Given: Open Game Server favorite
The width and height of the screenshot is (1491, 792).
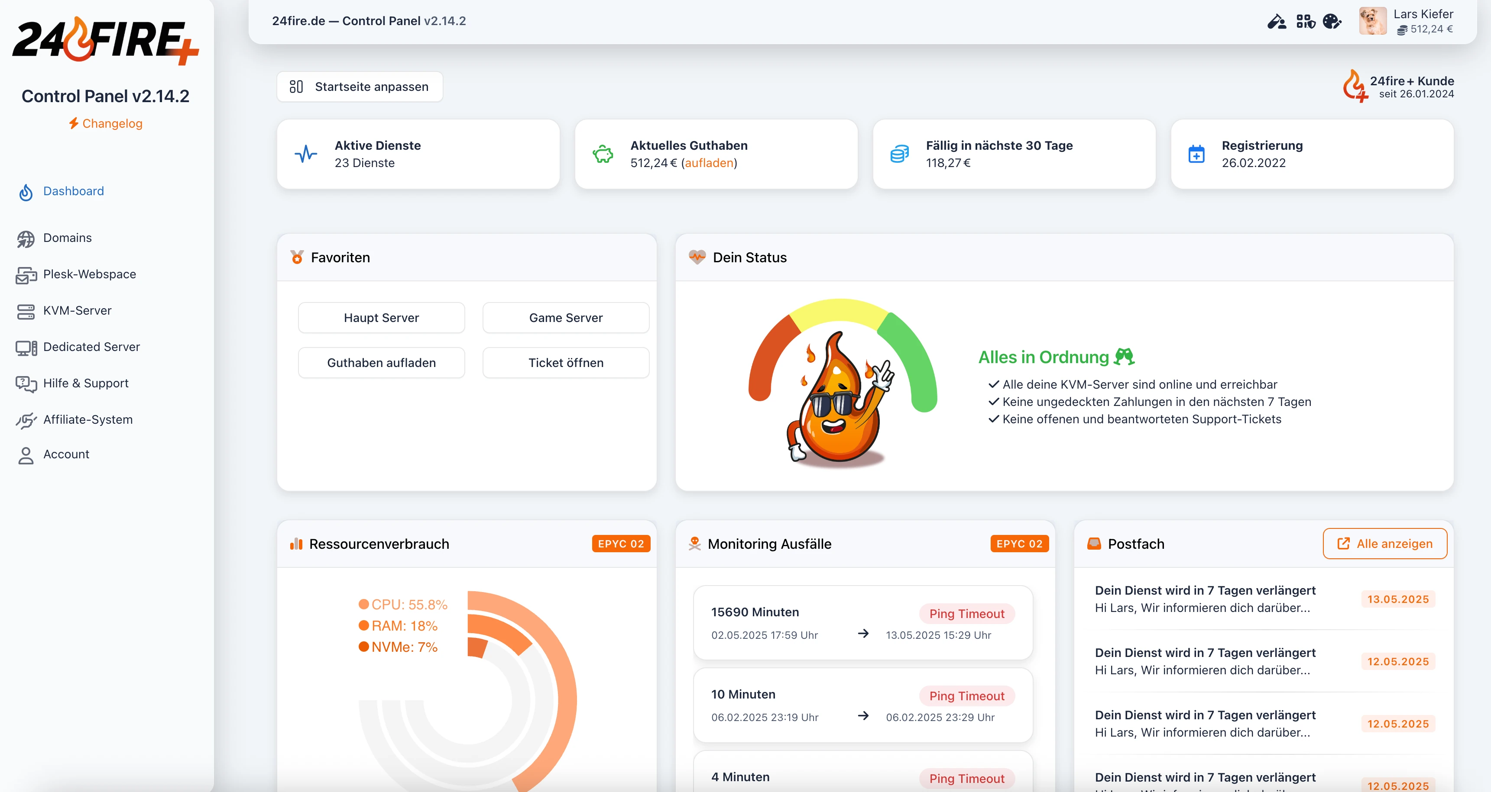Looking at the screenshot, I should point(565,318).
